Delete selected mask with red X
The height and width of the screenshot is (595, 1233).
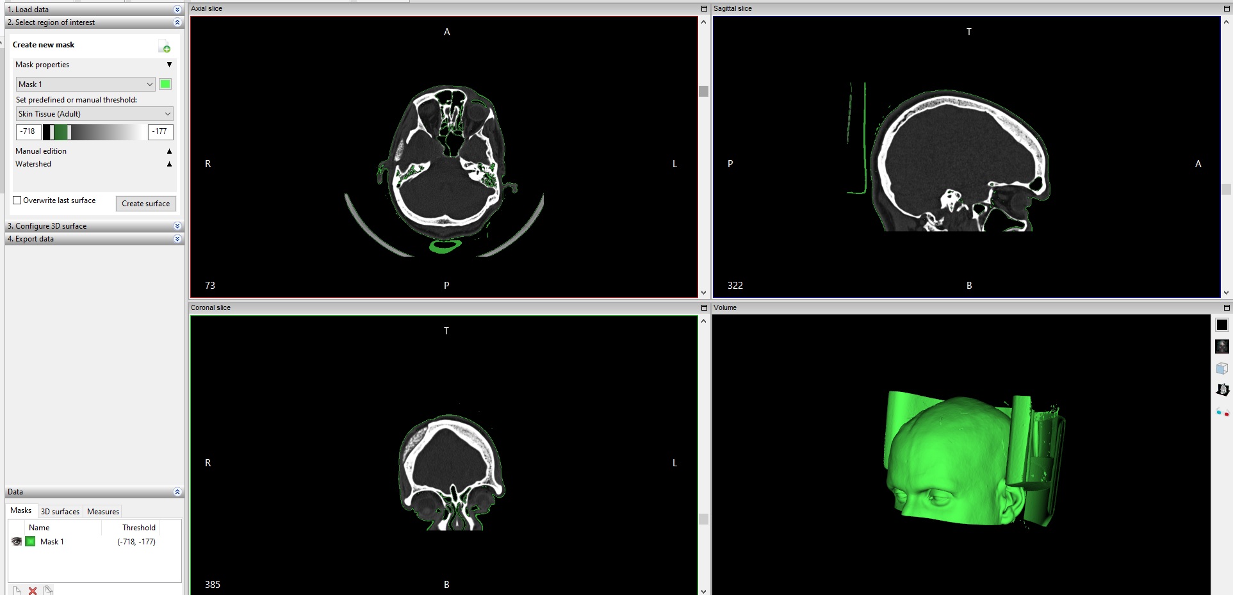point(33,591)
